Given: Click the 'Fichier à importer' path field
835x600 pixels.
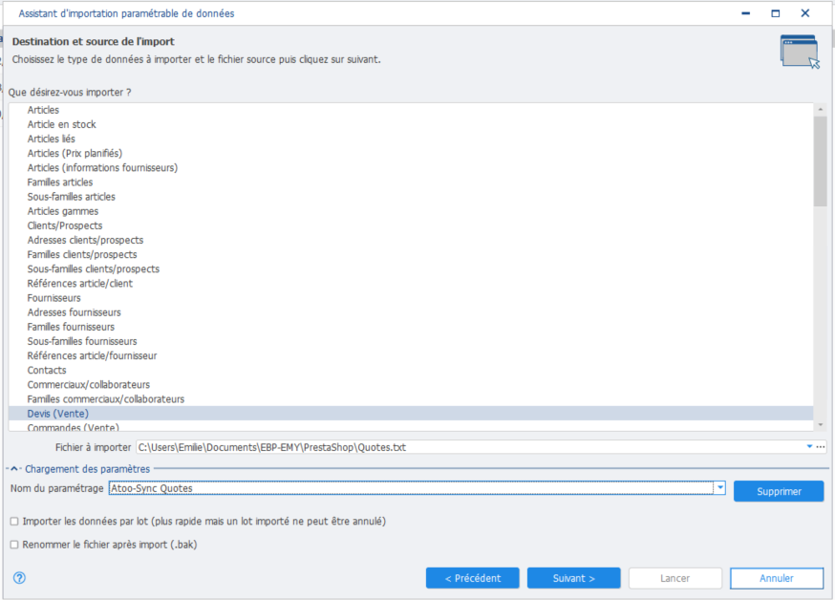Looking at the screenshot, I should click(468, 446).
